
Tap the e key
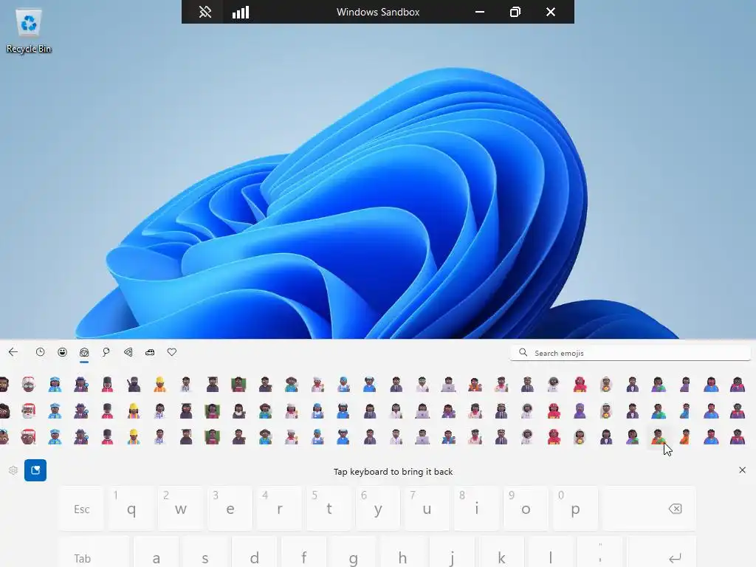[x=230, y=509]
